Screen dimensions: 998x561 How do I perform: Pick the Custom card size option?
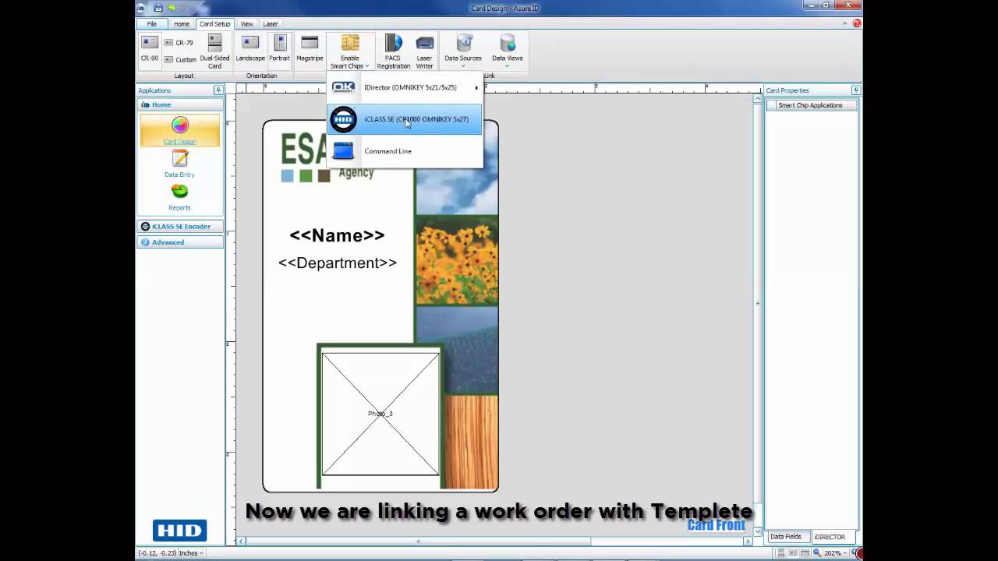(x=180, y=60)
